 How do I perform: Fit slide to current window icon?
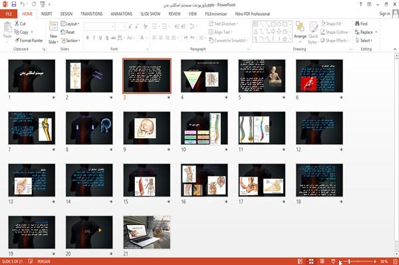click(395, 261)
